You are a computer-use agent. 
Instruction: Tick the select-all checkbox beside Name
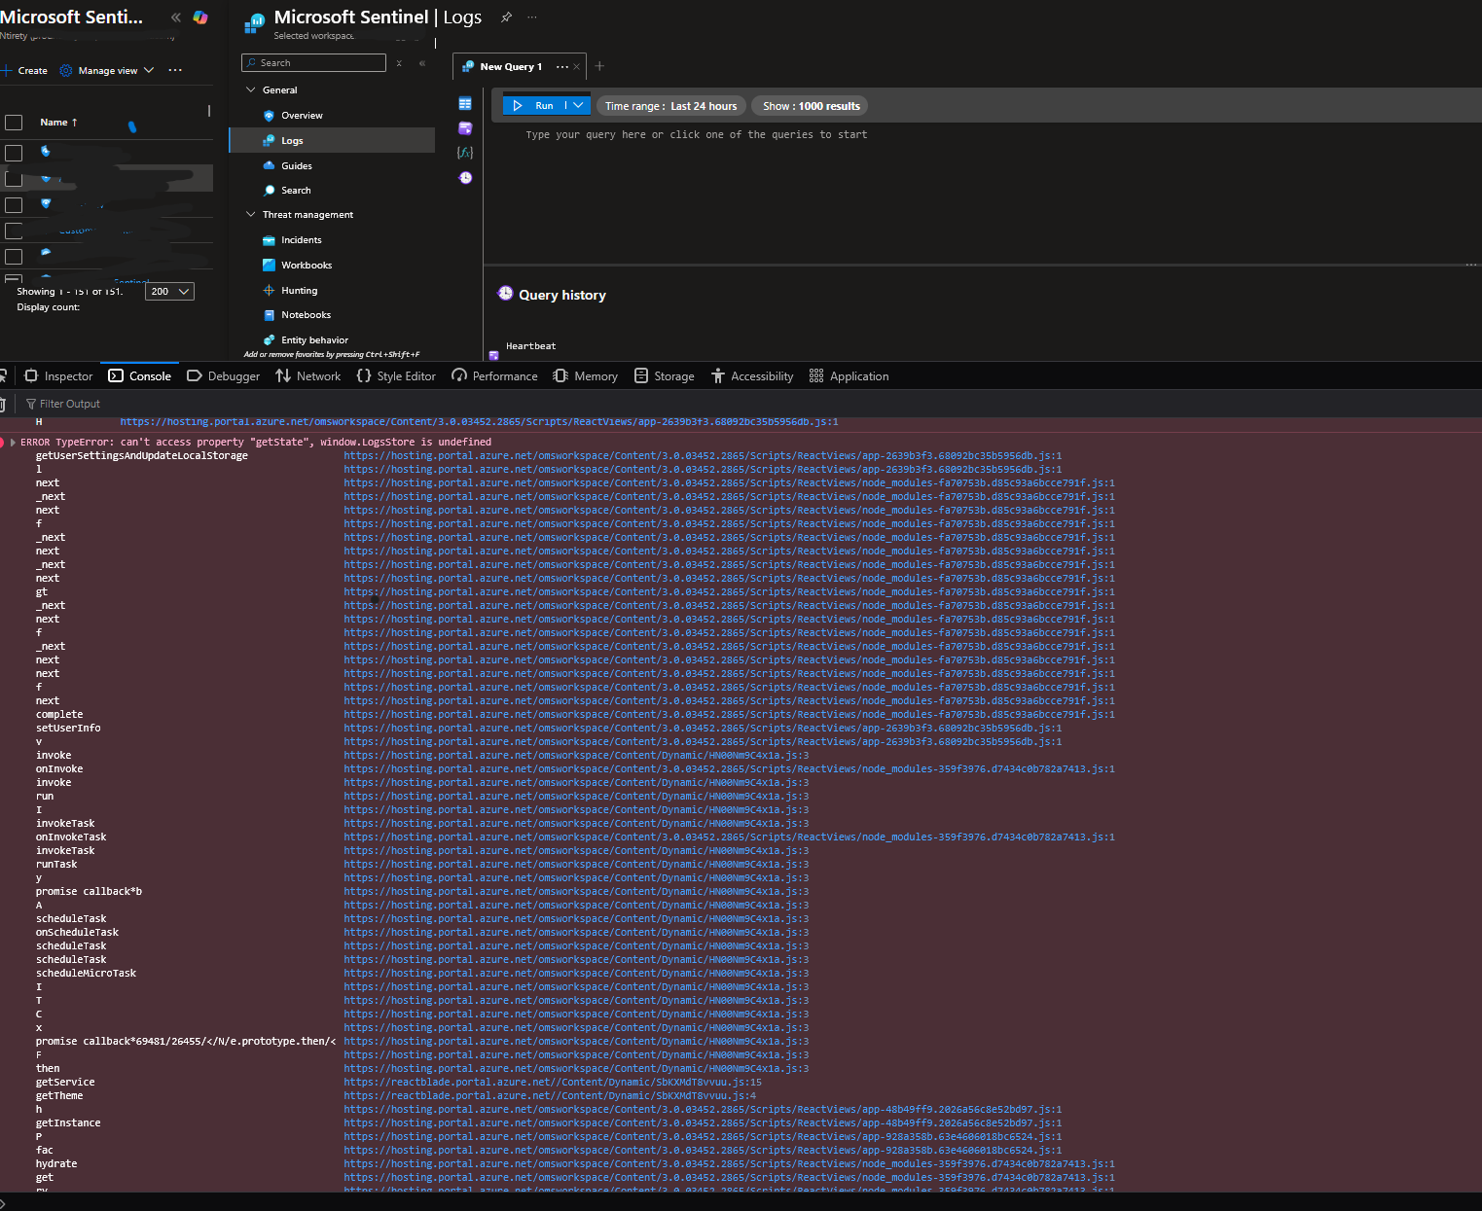[x=14, y=123]
